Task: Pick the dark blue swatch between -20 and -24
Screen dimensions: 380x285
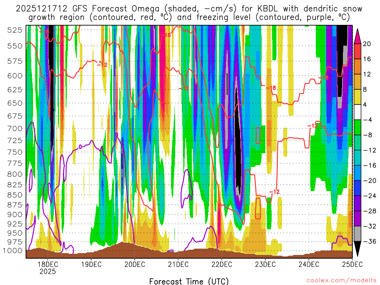Action: 357,188
